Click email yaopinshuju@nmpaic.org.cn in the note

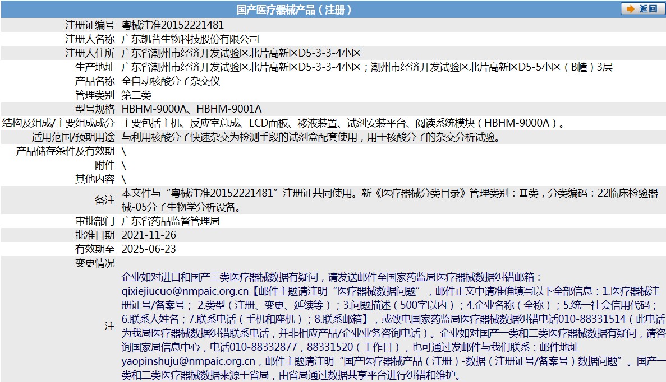(188, 361)
